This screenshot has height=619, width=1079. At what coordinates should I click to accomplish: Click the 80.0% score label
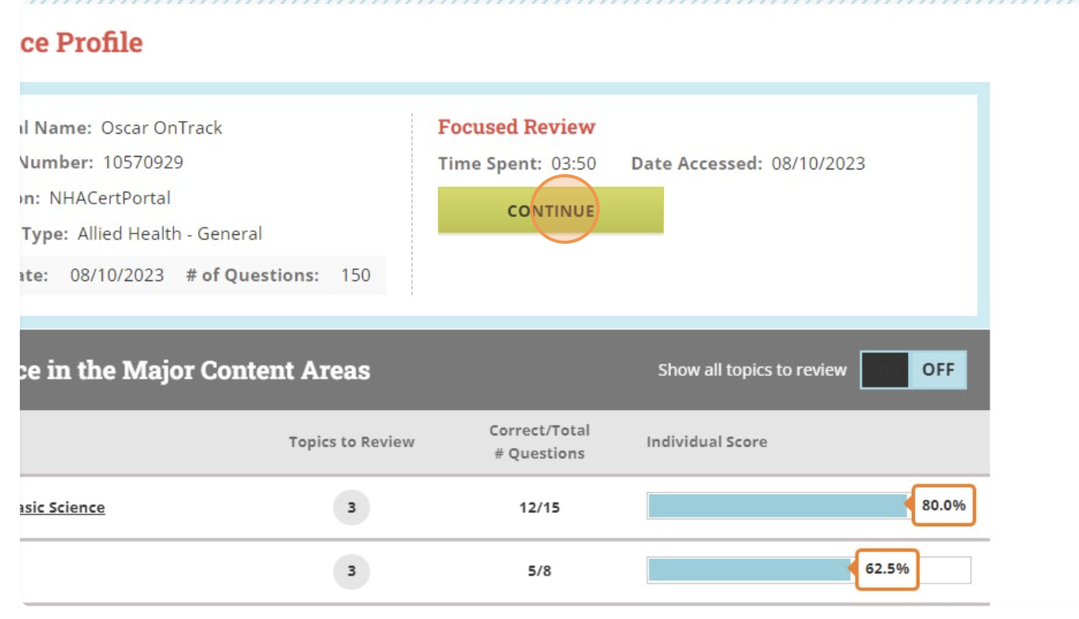[x=943, y=505]
